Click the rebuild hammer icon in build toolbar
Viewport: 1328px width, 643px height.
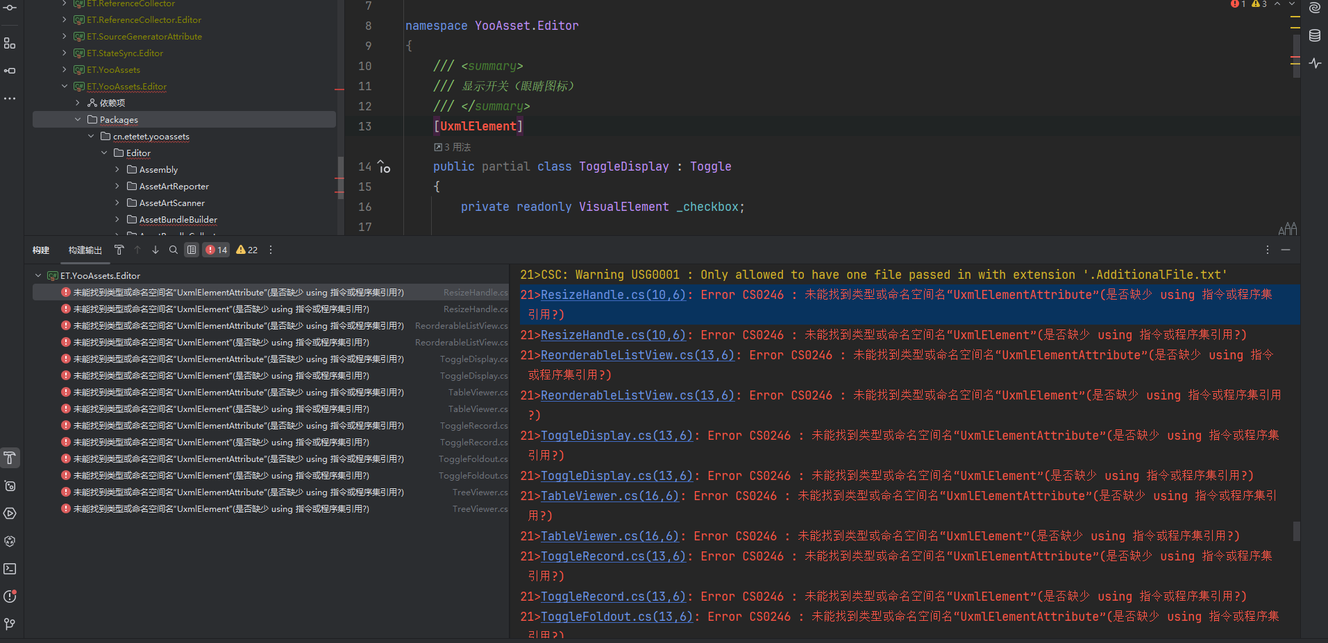(119, 250)
